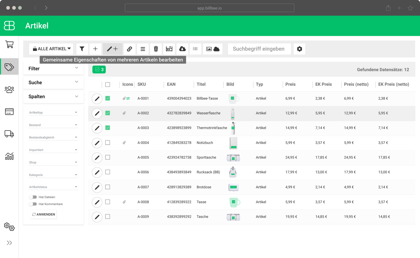Click the cloud download icon
This screenshot has height=258, width=420.
coord(182,49)
